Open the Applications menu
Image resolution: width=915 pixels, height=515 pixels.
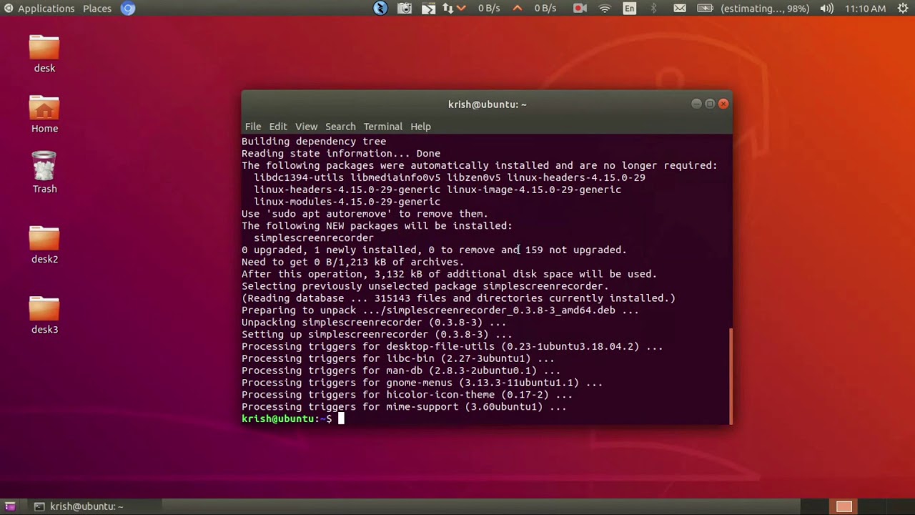tap(46, 9)
